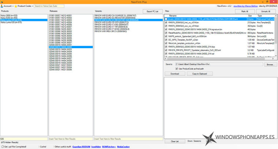Screen dimensions: 278x149
Task: Select product Nokia 6350 (rm-455)
Action: [24, 18]
